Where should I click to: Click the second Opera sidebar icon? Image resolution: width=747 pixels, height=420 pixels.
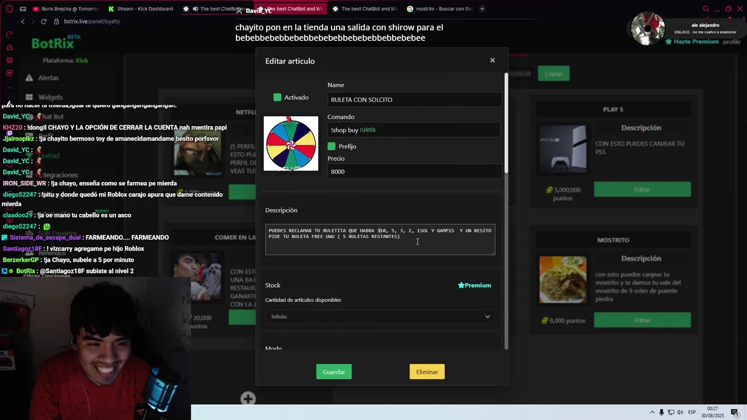(9, 47)
